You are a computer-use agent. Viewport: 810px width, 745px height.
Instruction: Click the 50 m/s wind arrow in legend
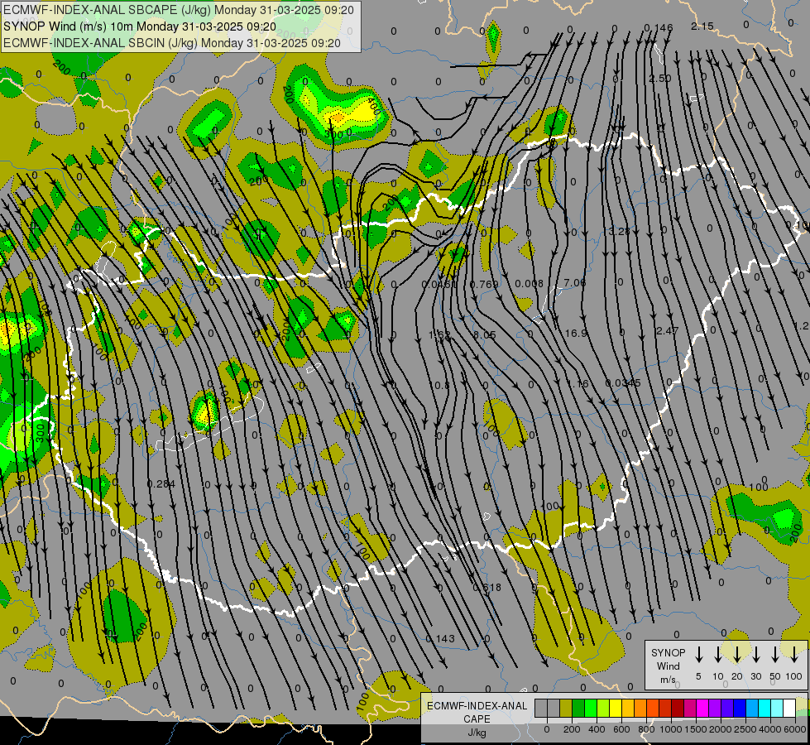click(775, 655)
